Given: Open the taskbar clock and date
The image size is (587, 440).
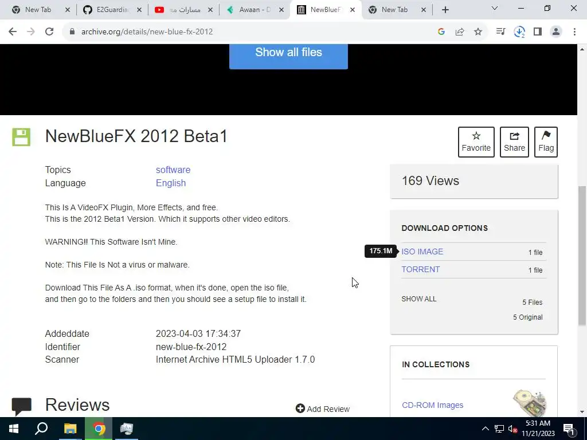Looking at the screenshot, I should [x=538, y=429].
